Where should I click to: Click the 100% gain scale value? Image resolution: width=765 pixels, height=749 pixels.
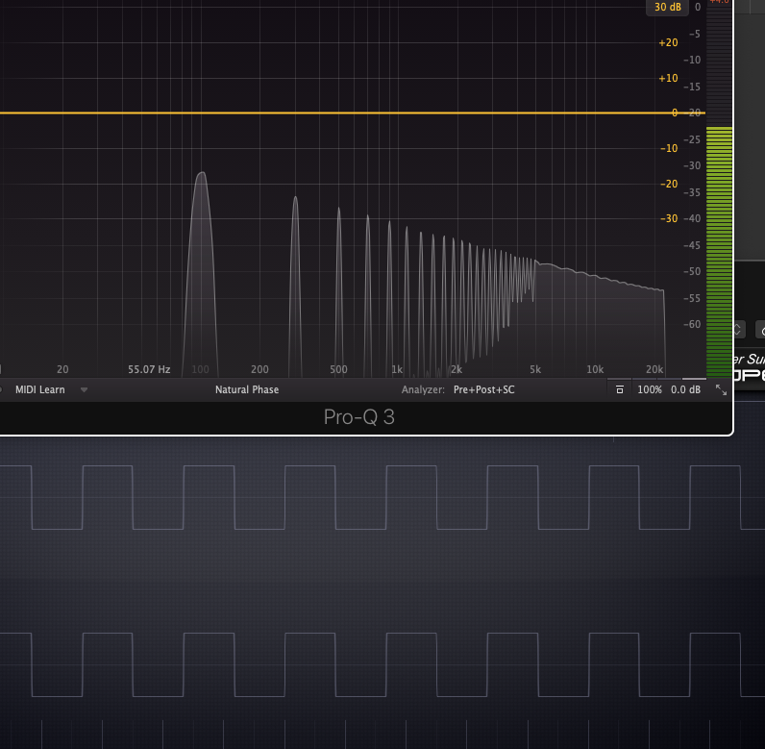[650, 389]
